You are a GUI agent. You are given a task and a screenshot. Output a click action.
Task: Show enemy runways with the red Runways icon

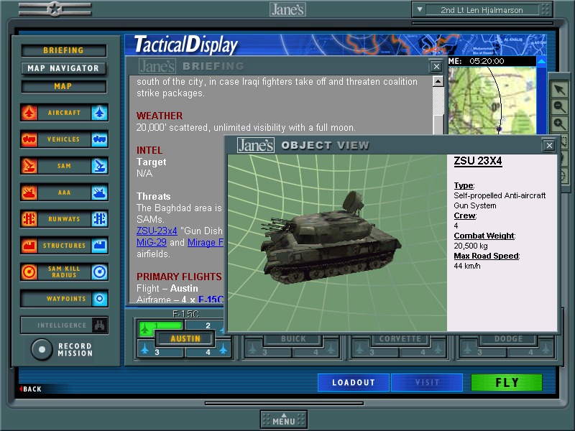point(29,219)
